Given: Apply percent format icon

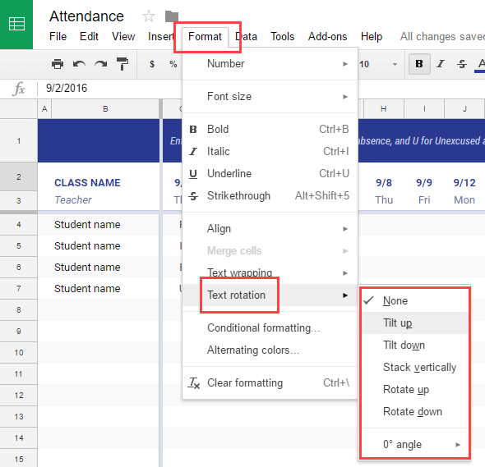Looking at the screenshot, I should [173, 64].
